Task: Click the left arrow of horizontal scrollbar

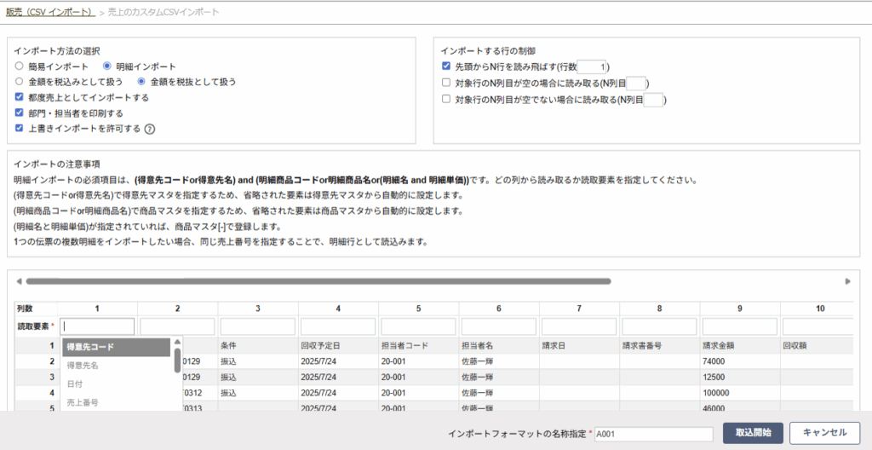Action: pyautogui.click(x=20, y=280)
